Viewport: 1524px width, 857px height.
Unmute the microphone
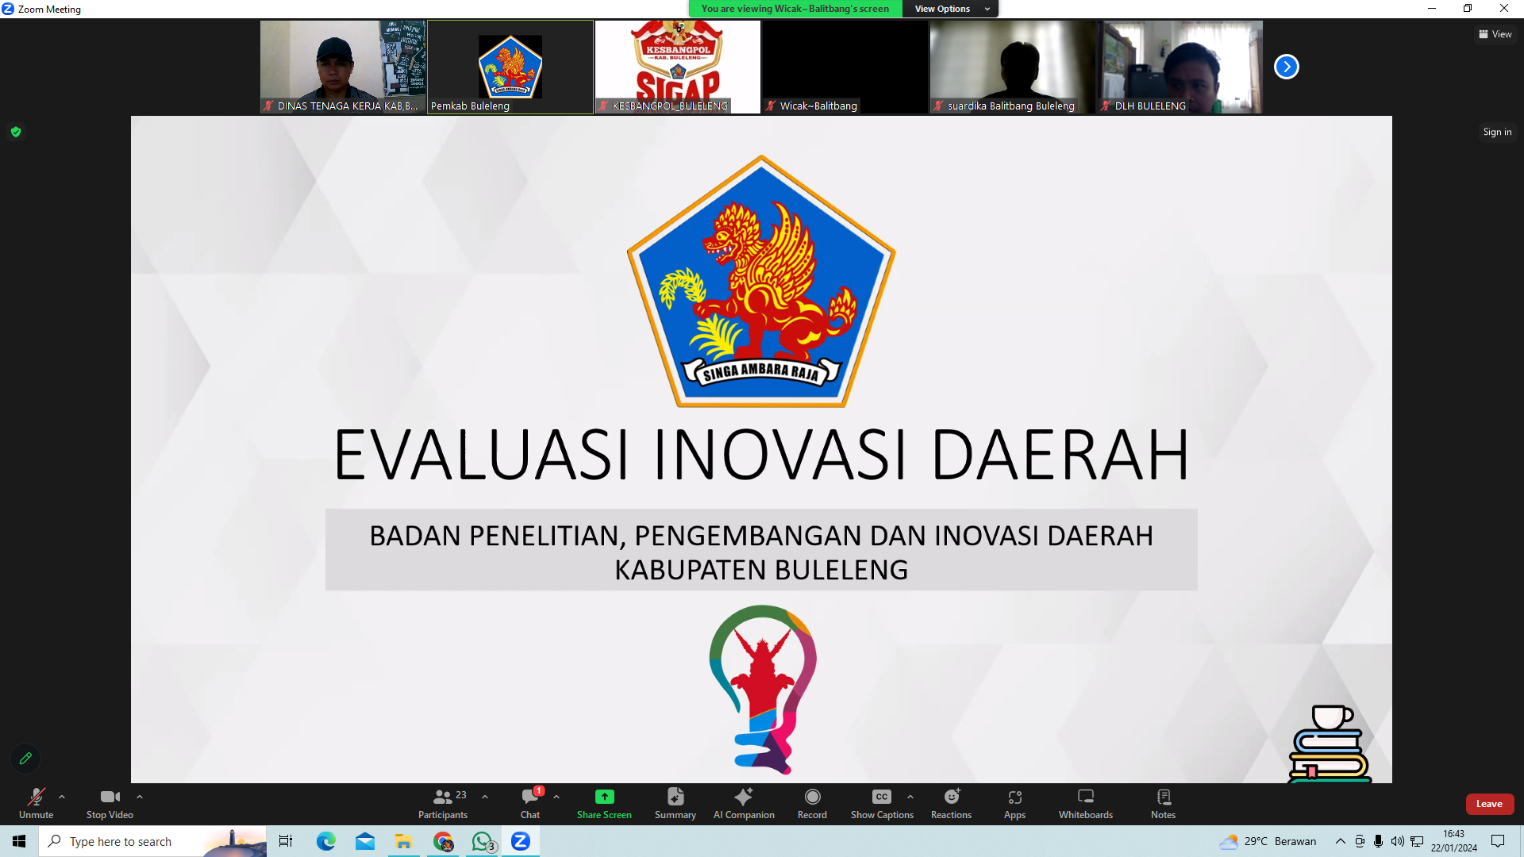pos(36,803)
